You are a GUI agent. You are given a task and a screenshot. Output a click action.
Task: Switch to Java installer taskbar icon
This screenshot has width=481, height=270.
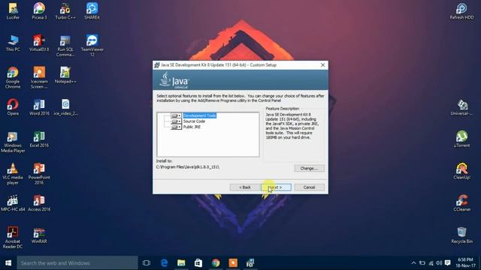[x=250, y=263]
